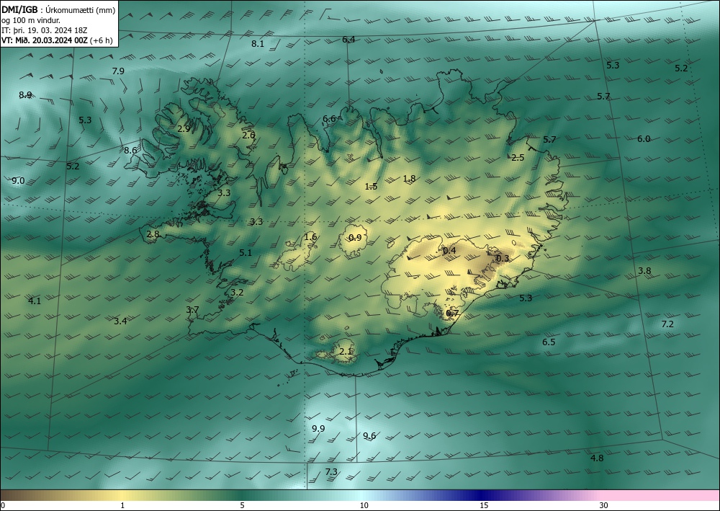This screenshot has height=511, width=720.
Task: Click the 2.8 value label
Action: tap(153, 234)
